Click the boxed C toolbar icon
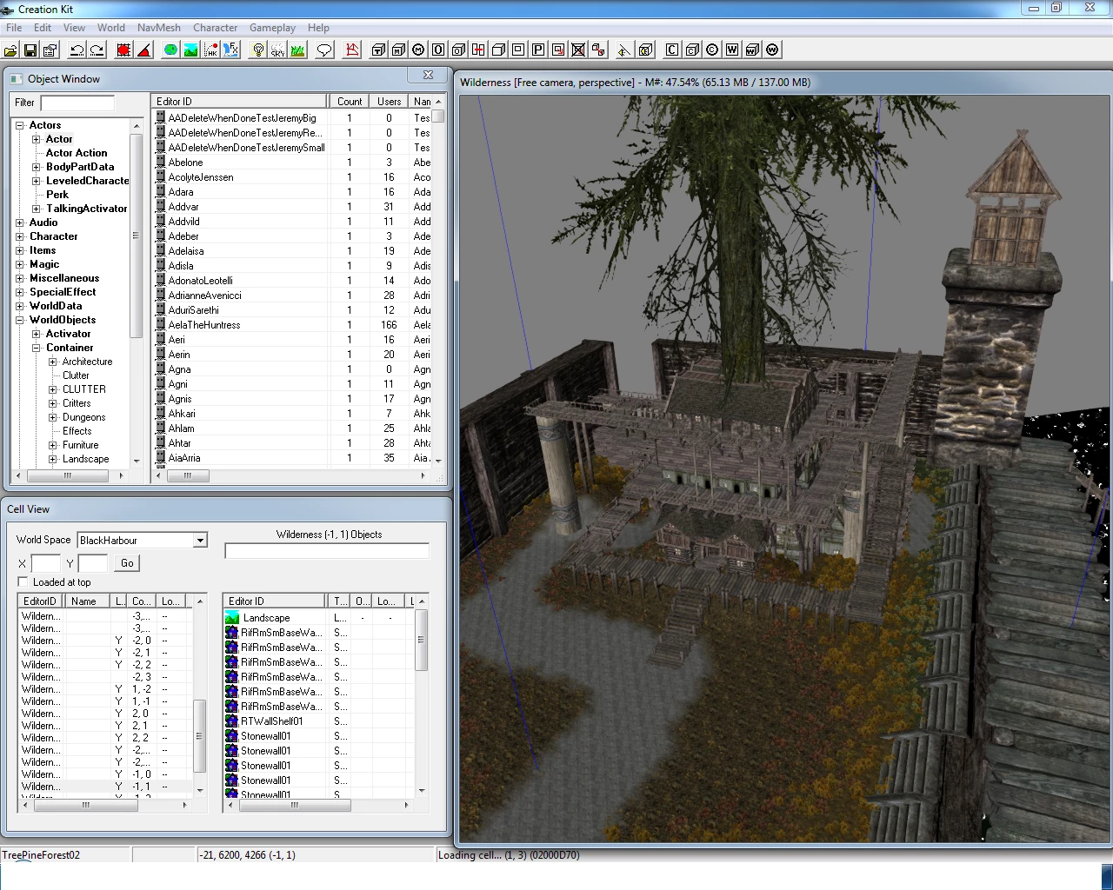Image resolution: width=1113 pixels, height=890 pixels. pyautogui.click(x=672, y=50)
